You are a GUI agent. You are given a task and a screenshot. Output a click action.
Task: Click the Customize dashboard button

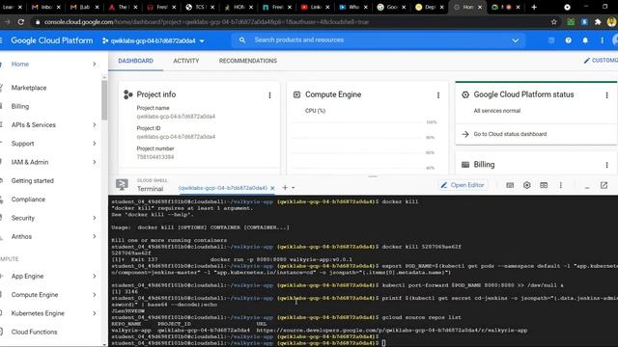coord(601,61)
